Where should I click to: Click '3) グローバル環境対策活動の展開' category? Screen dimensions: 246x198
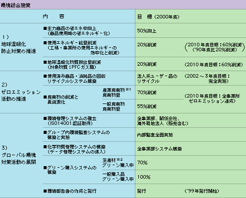tap(18, 155)
